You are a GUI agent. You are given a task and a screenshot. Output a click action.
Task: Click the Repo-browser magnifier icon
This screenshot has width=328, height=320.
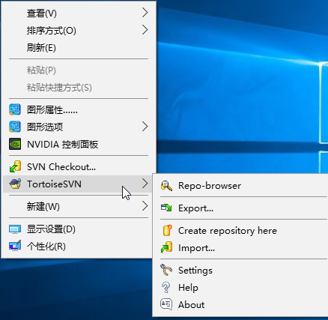[166, 186]
